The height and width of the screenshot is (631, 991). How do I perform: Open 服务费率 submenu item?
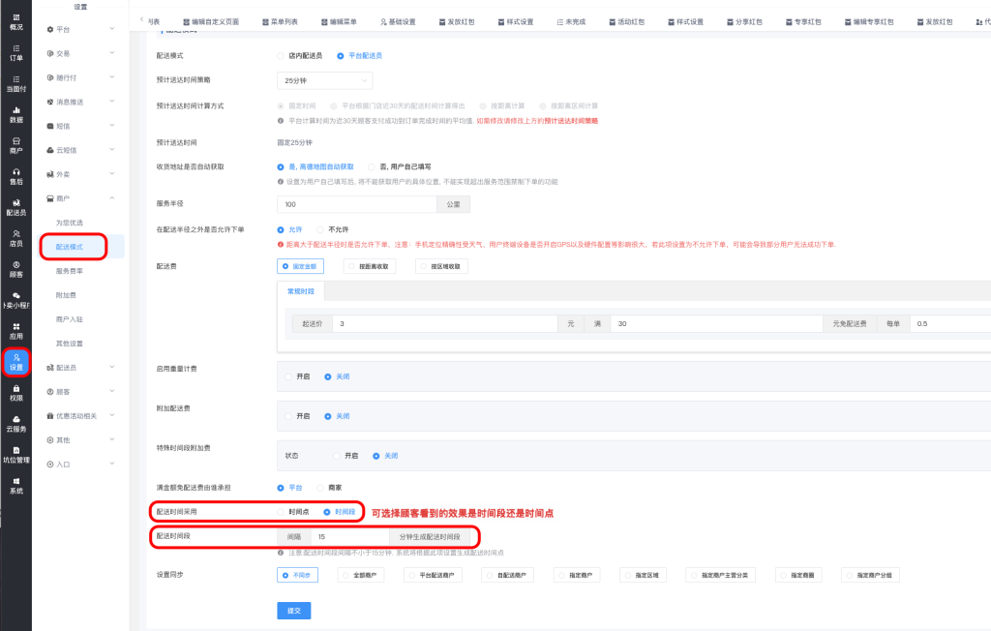pos(75,271)
